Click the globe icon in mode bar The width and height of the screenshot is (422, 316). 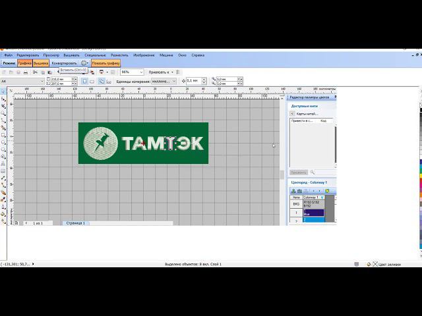click(x=84, y=63)
